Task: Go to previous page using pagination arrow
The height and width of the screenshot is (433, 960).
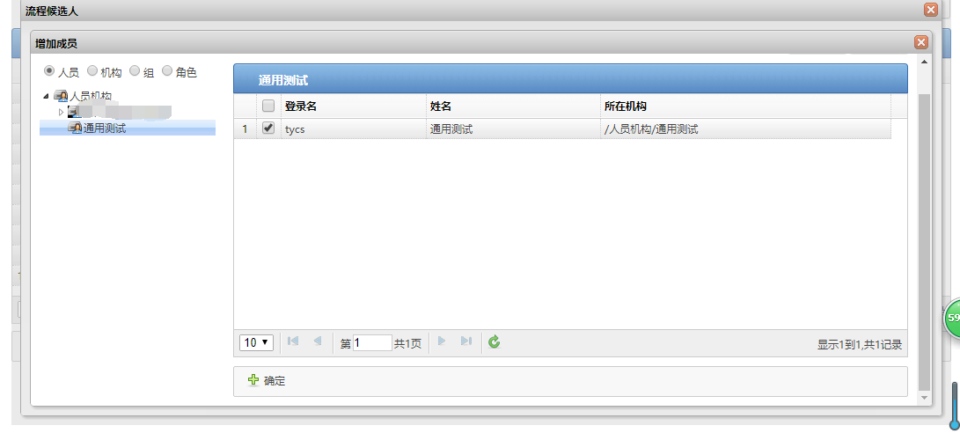Action: (317, 342)
